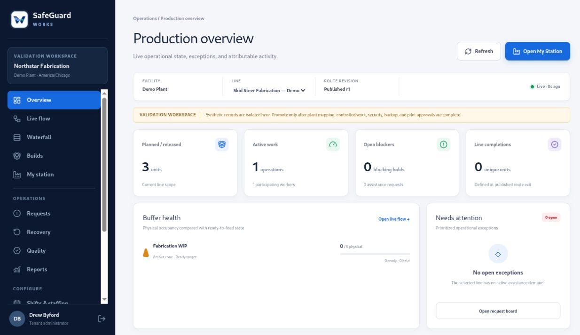Click the sign out icon next to Drew Byford

[x=102, y=319]
